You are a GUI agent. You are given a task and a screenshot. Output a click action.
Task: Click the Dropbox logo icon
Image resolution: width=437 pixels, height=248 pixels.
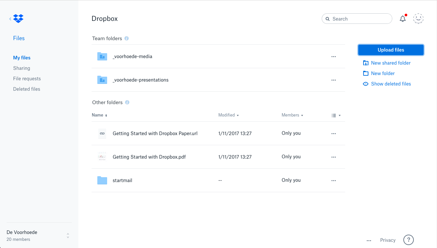point(18,19)
